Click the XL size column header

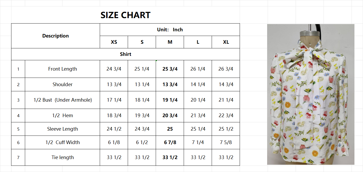coord(226,42)
